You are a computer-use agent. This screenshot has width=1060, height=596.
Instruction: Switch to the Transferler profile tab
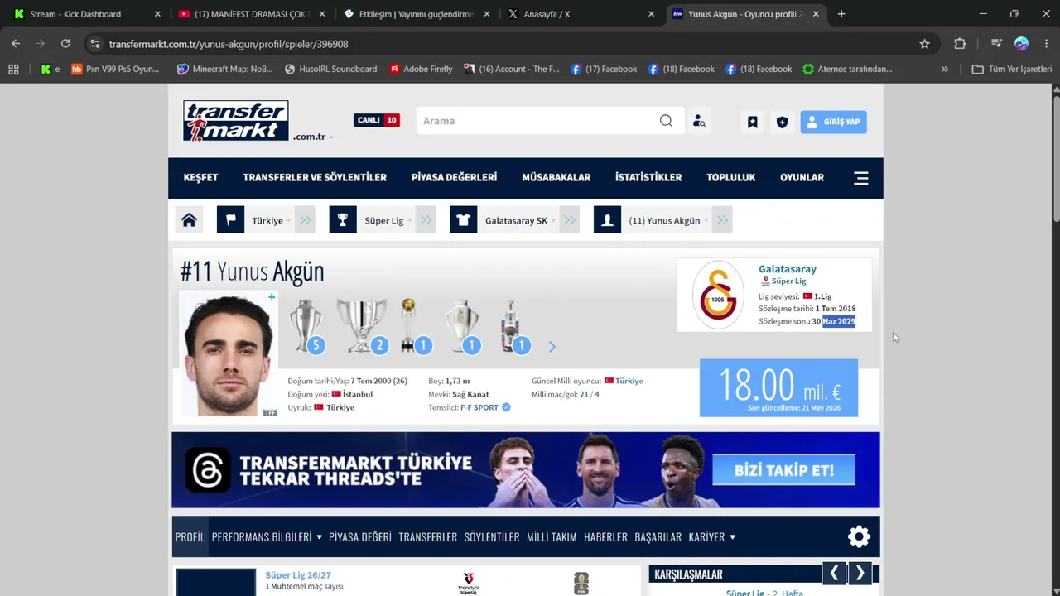pyautogui.click(x=427, y=536)
